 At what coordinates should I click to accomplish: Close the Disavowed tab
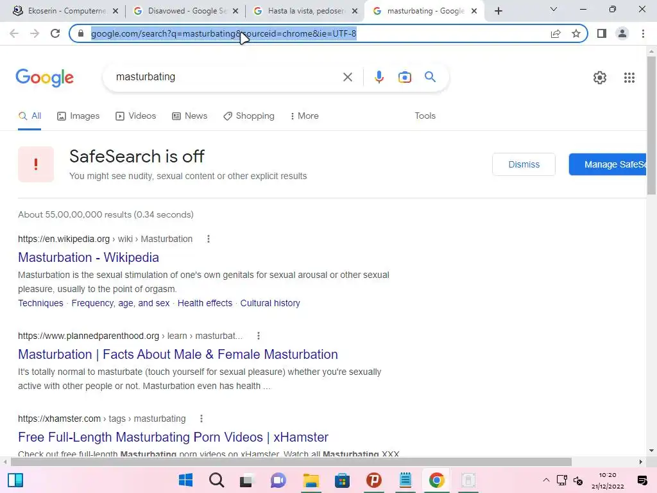(x=235, y=11)
